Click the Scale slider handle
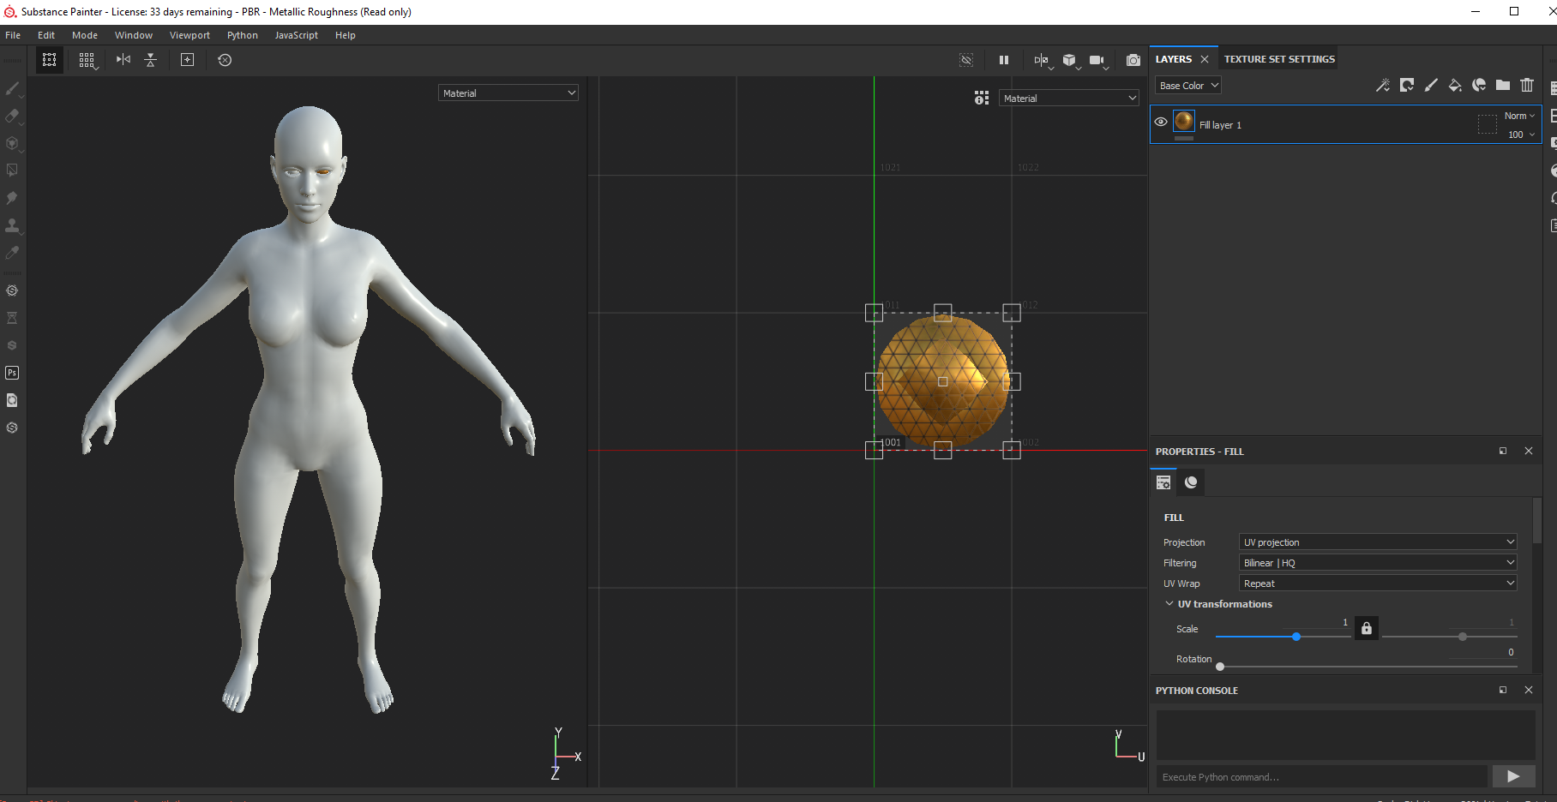Screen dimensions: 1557x802 click(1296, 637)
